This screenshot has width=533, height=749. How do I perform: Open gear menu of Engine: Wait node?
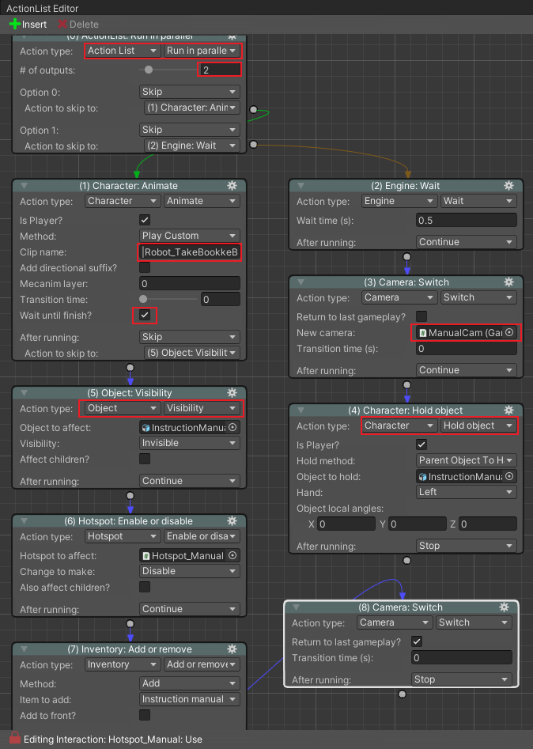pos(509,186)
